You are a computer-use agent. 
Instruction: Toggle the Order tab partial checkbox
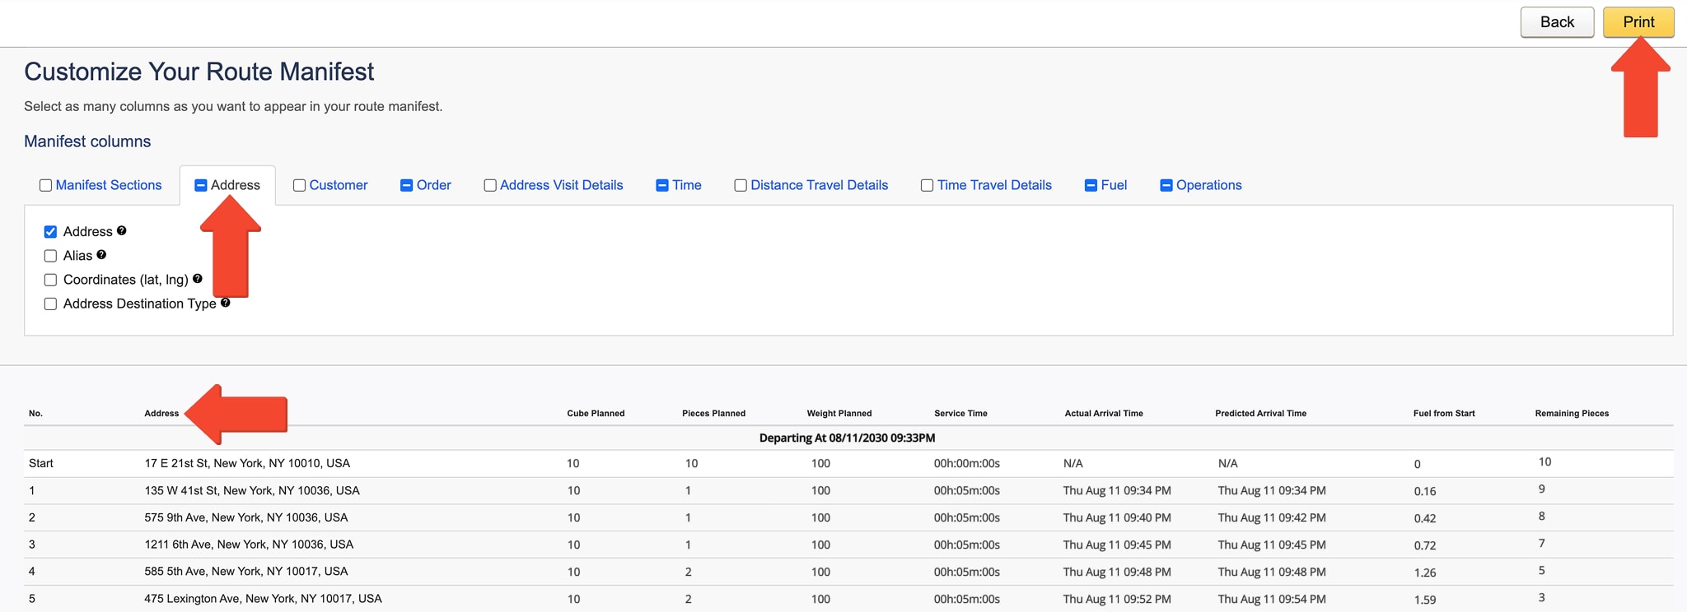coord(406,185)
